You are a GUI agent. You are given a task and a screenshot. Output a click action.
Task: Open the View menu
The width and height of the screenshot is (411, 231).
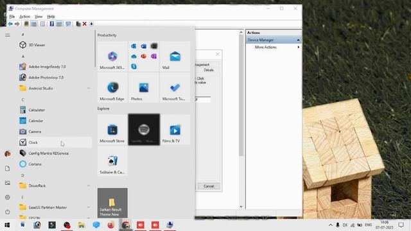(39, 17)
